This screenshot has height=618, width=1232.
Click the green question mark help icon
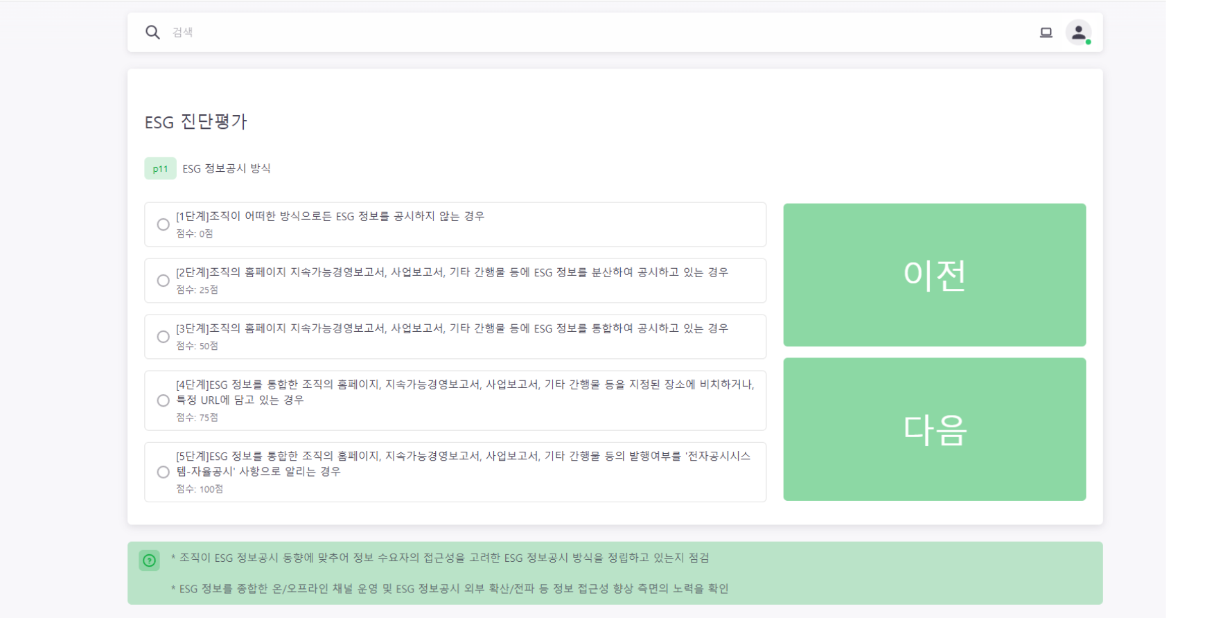pyautogui.click(x=149, y=560)
